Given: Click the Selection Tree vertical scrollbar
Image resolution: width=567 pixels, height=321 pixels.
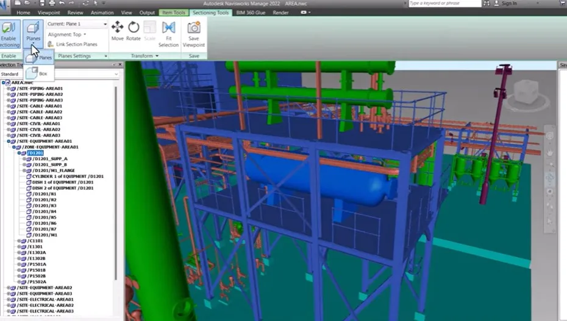Looking at the screenshot, I should (116, 182).
